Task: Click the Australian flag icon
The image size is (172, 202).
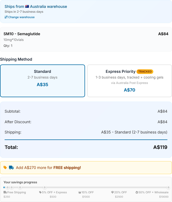Action: coord(27,6)
